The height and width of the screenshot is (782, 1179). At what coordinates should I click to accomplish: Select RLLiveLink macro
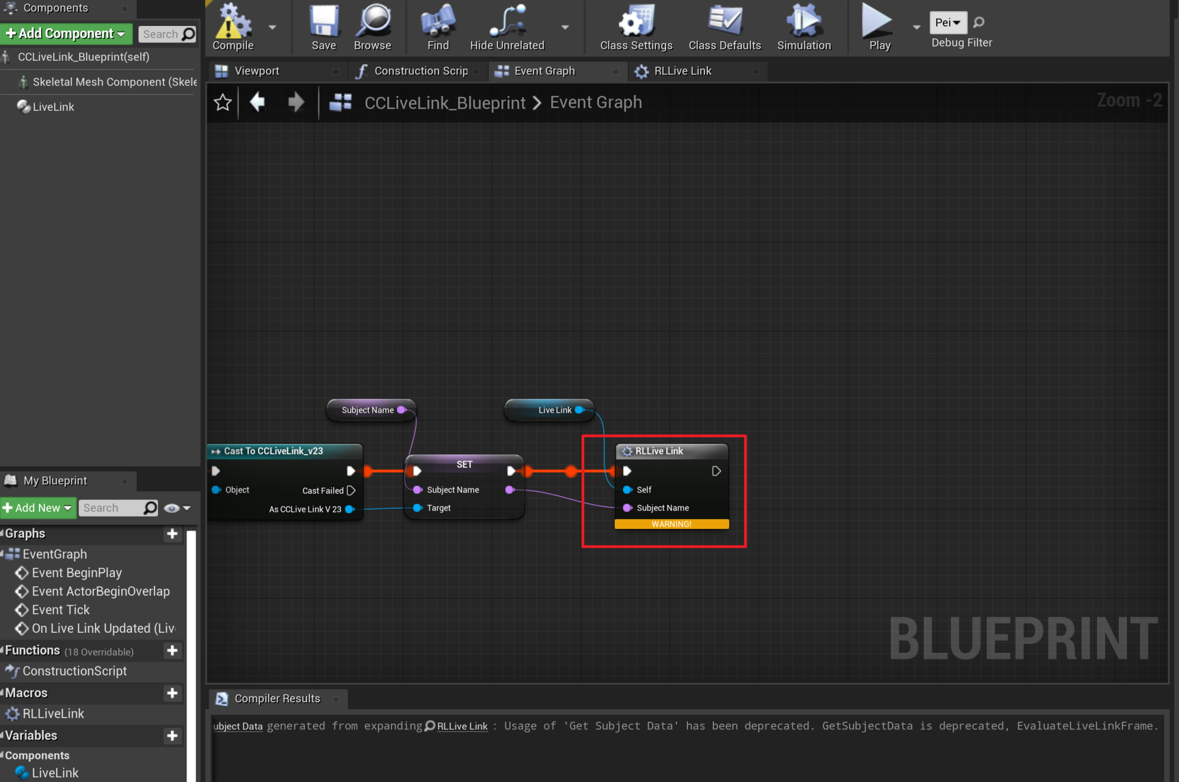pos(53,714)
